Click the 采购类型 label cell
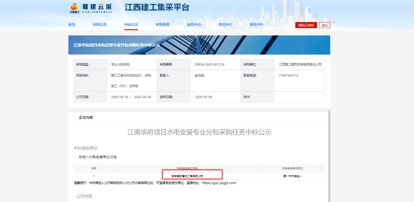This screenshot has height=202, width=414. 90,64
